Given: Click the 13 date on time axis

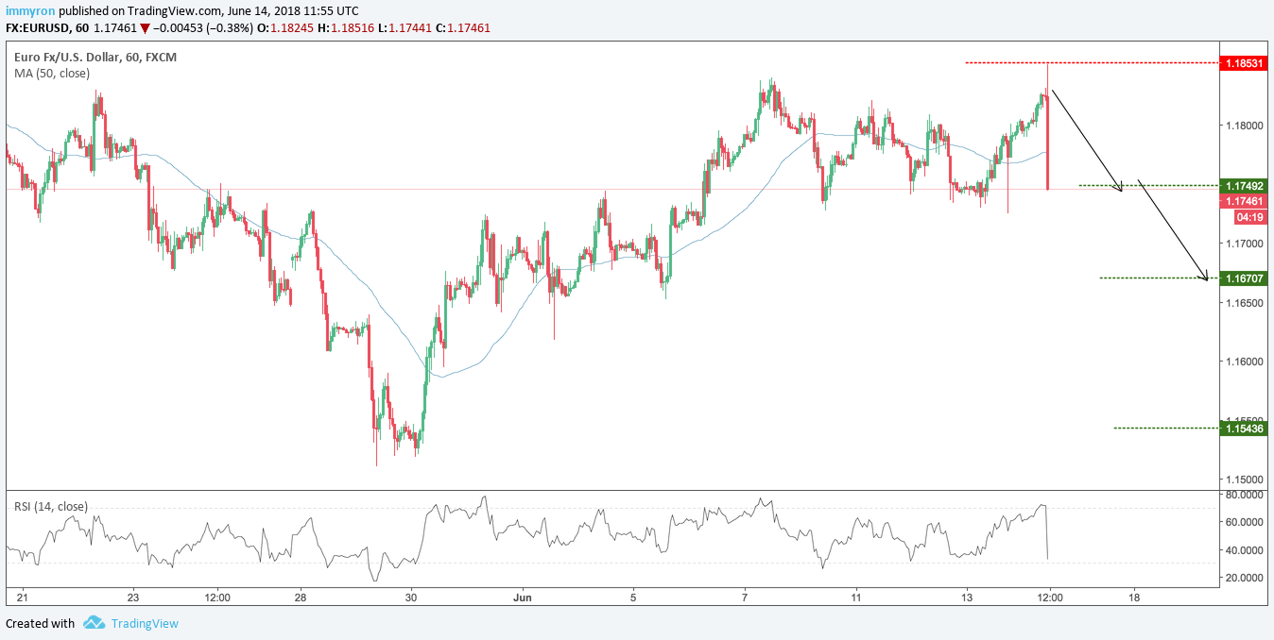Looking at the screenshot, I should pyautogui.click(x=967, y=598).
